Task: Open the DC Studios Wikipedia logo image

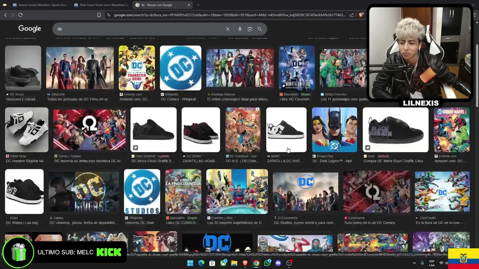Action: click(142, 192)
